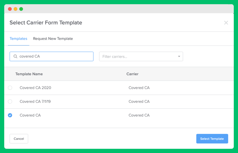Click the yellow minimize dot

pyautogui.click(x=16, y=9)
